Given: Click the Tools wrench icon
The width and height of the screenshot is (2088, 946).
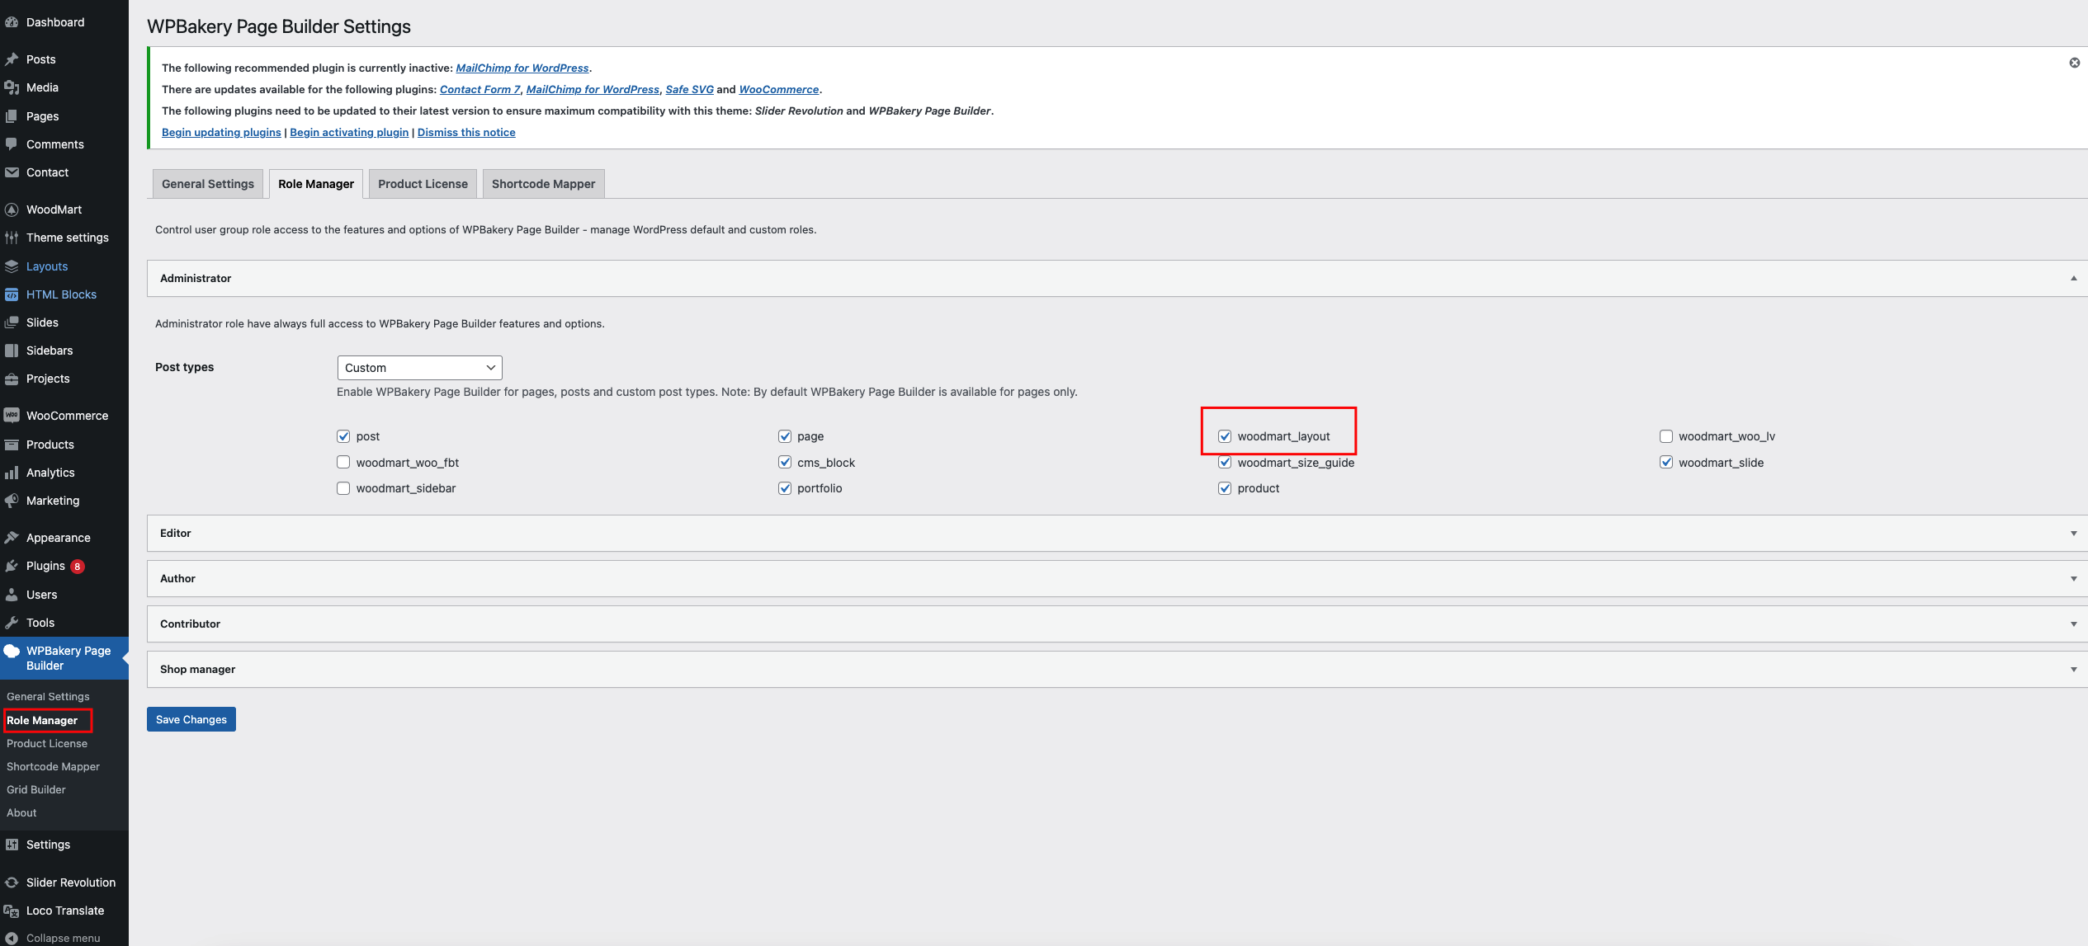Looking at the screenshot, I should [x=12, y=623].
